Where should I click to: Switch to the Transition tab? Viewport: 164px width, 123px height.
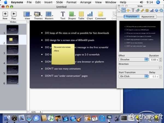coord(131,17)
